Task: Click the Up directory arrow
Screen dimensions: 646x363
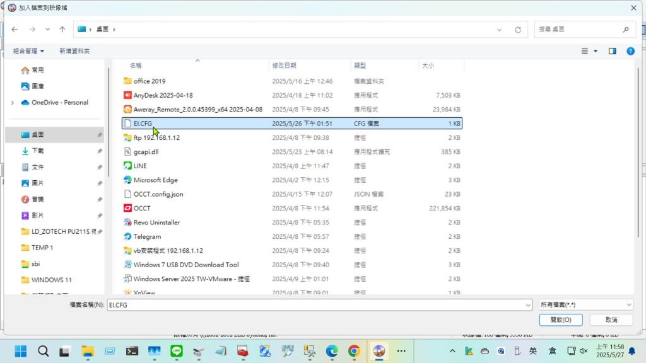Action: click(62, 30)
